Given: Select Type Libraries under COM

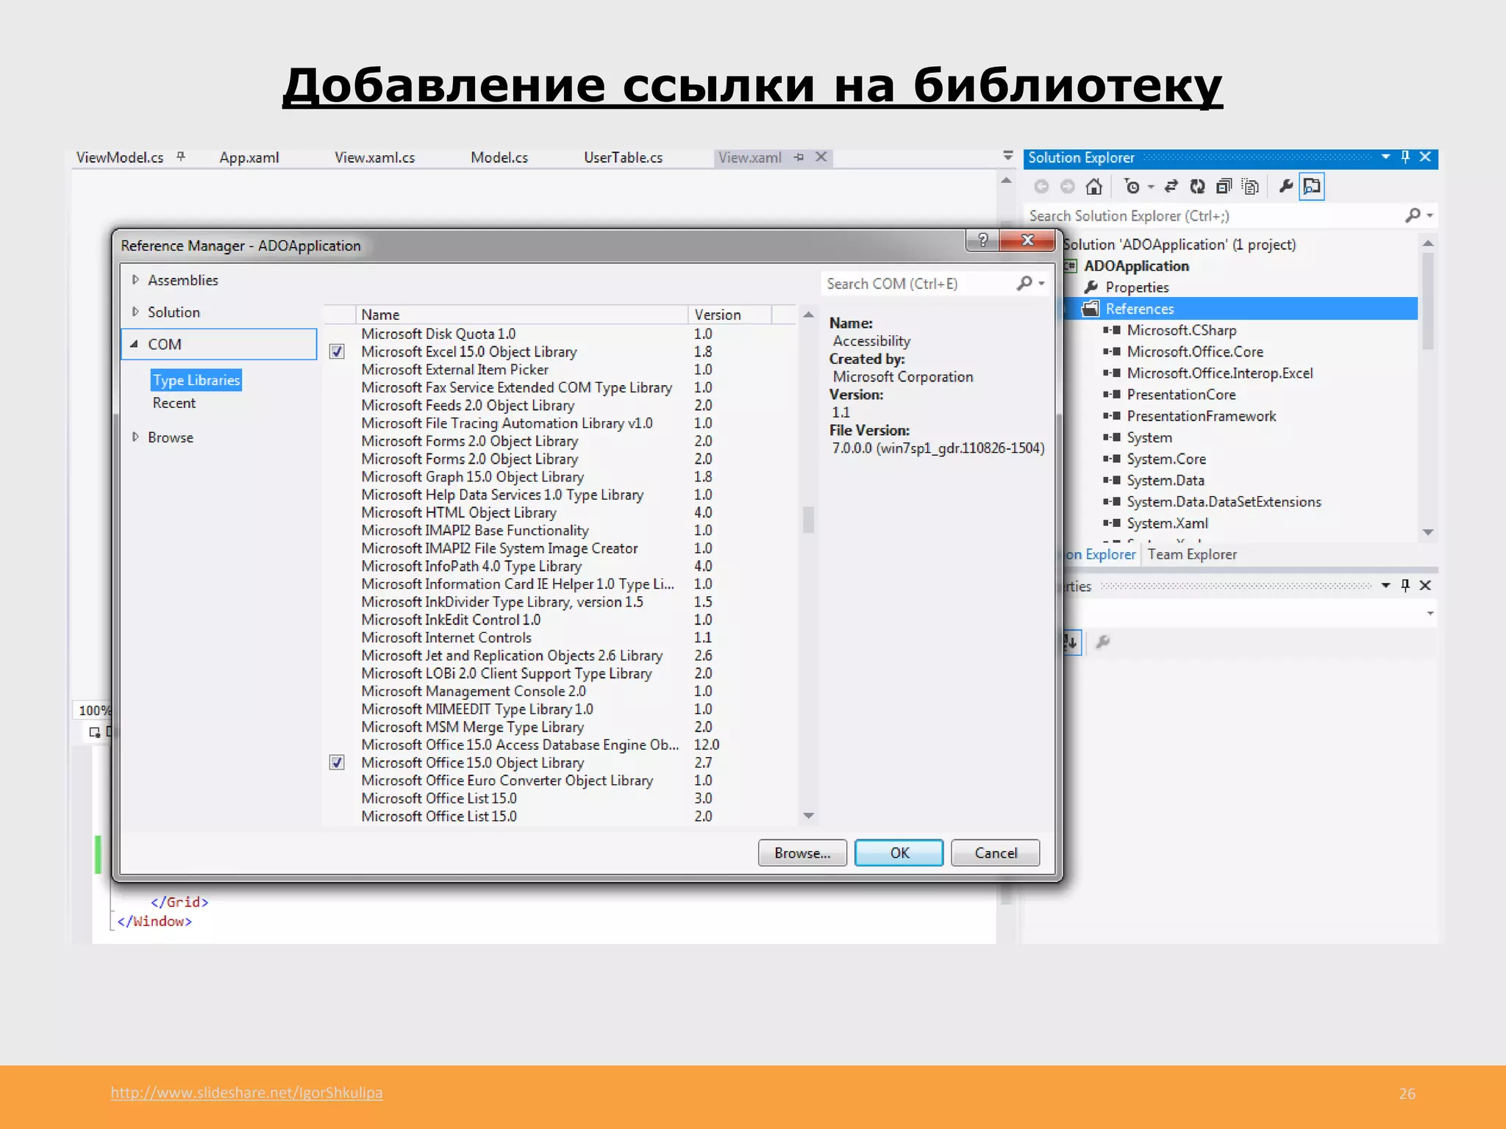Looking at the screenshot, I should (196, 380).
